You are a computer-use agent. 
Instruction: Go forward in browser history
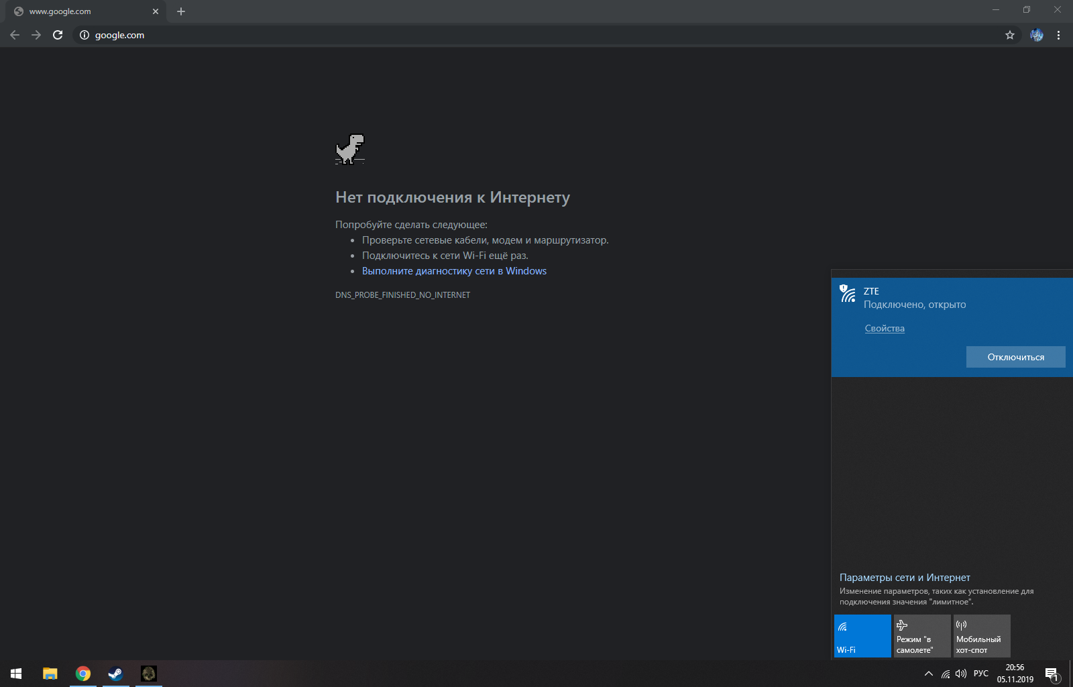(x=36, y=35)
